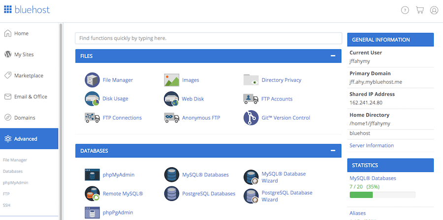
Task: Select Marketplace in the sidebar
Action: 29,75
